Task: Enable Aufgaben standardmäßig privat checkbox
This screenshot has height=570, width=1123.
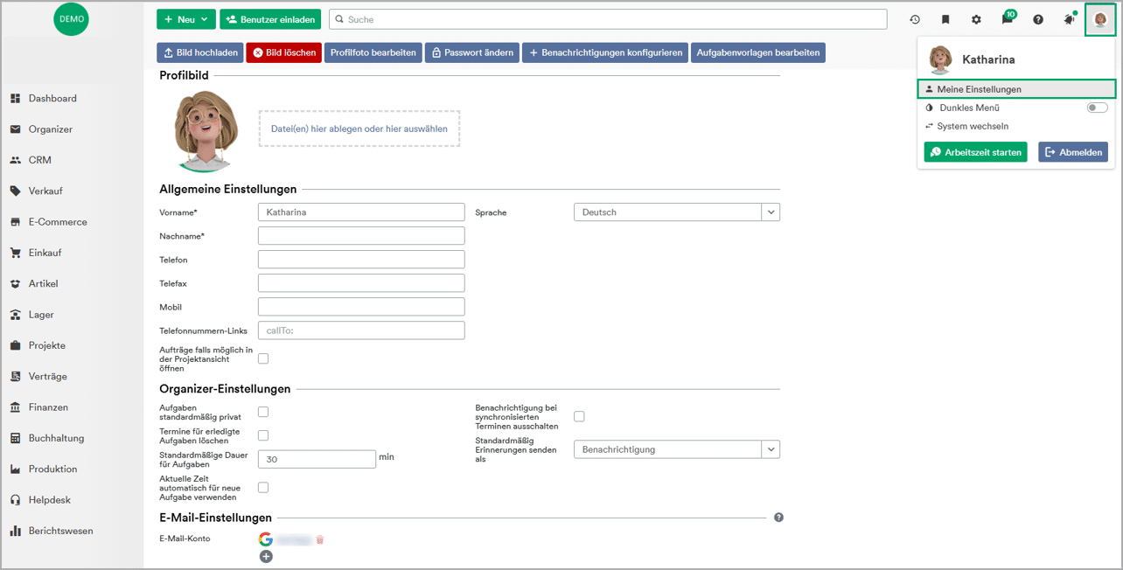Action: (x=263, y=412)
